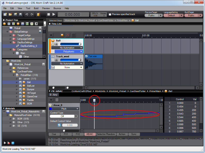Toggle the Default Control Value checkbox

(59, 125)
